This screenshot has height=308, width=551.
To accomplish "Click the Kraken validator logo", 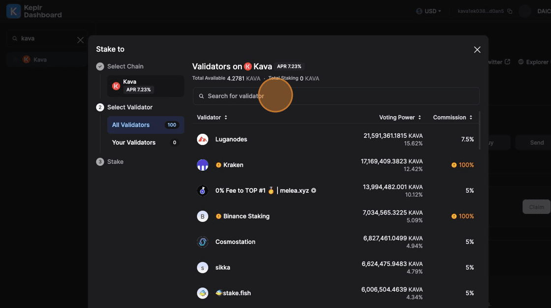I will point(203,165).
